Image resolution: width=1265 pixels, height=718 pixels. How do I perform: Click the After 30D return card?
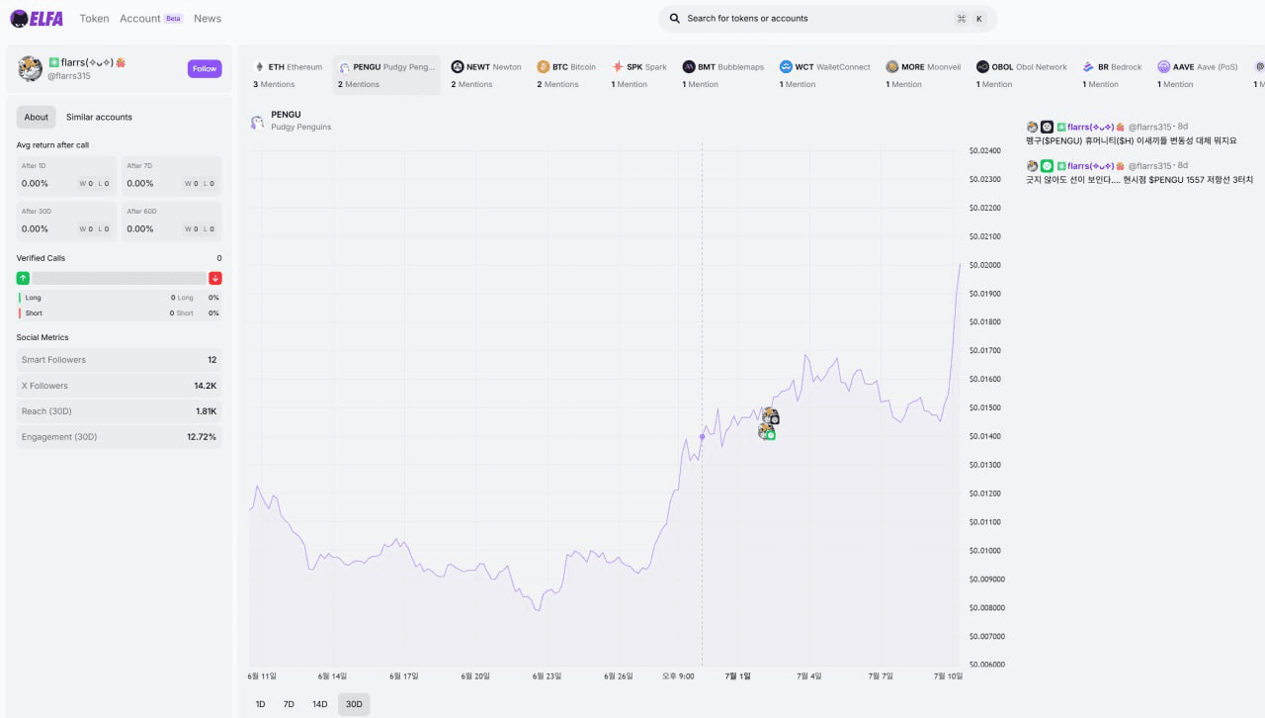point(66,222)
